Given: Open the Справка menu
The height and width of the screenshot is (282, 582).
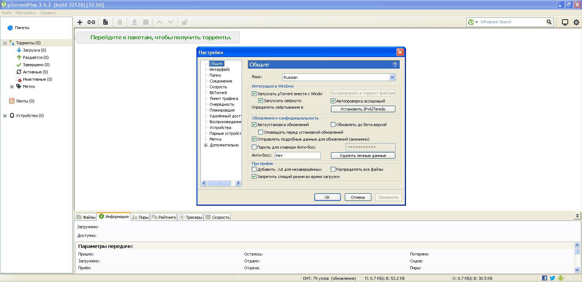Looking at the screenshot, I should pos(48,13).
